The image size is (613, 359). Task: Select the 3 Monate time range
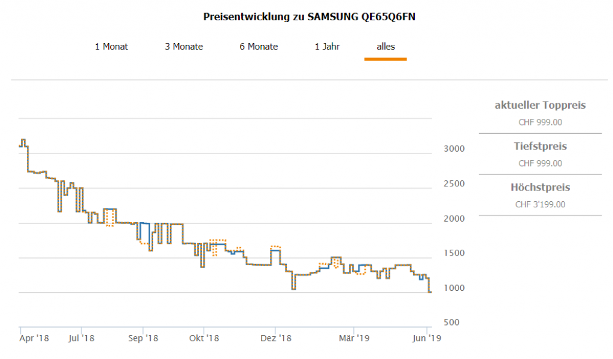pos(184,47)
